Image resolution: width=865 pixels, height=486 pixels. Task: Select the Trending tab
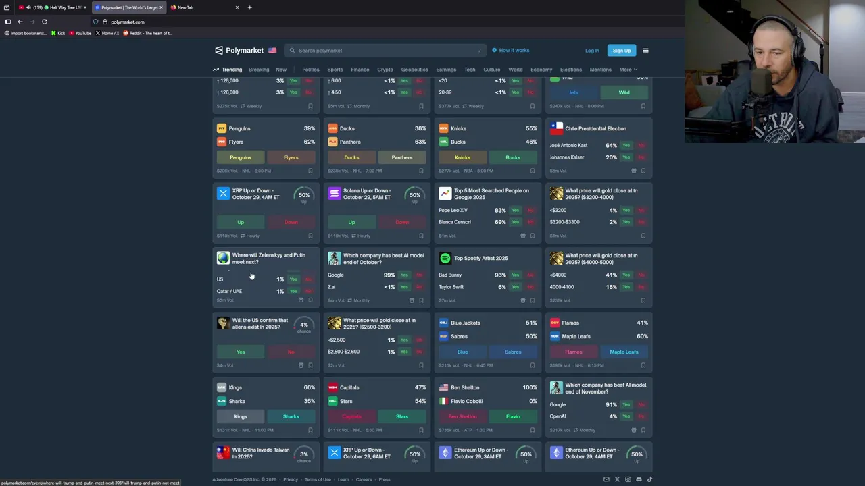[x=228, y=70]
